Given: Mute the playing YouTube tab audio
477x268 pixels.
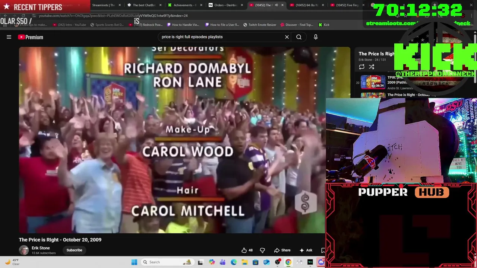Looking at the screenshot, I should (276, 5).
